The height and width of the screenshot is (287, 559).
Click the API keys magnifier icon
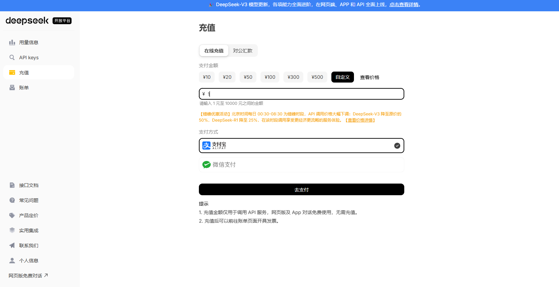(x=12, y=58)
